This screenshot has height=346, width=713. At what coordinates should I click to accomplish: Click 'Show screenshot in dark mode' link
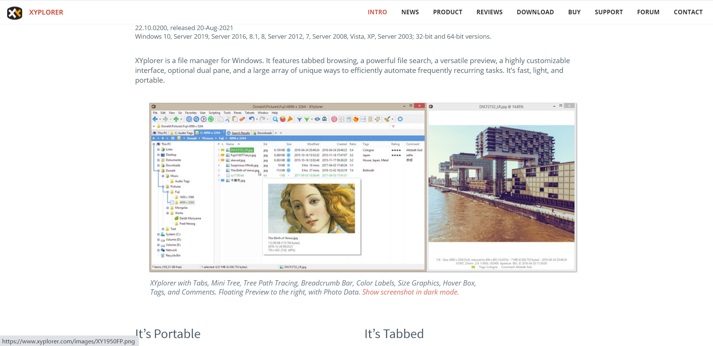click(410, 292)
